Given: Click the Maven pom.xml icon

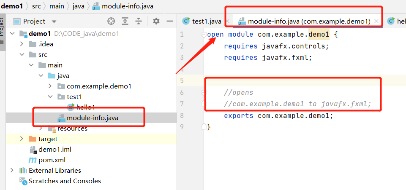Looking at the screenshot, I should [x=33, y=160].
